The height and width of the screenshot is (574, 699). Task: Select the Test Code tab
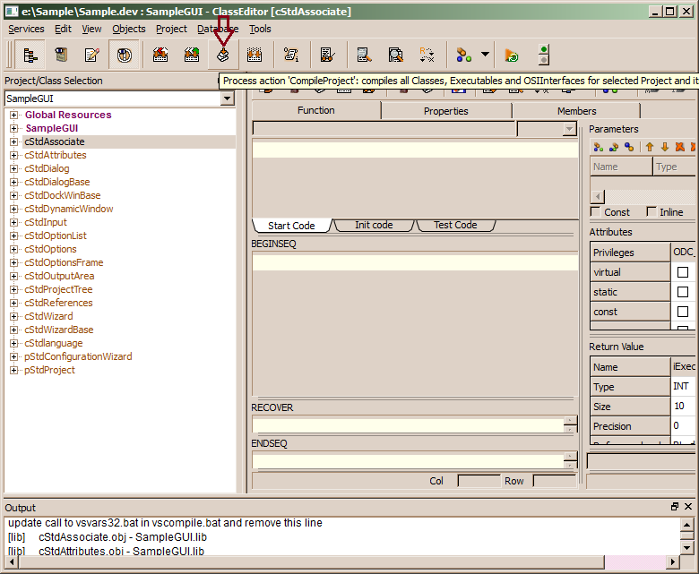point(455,226)
